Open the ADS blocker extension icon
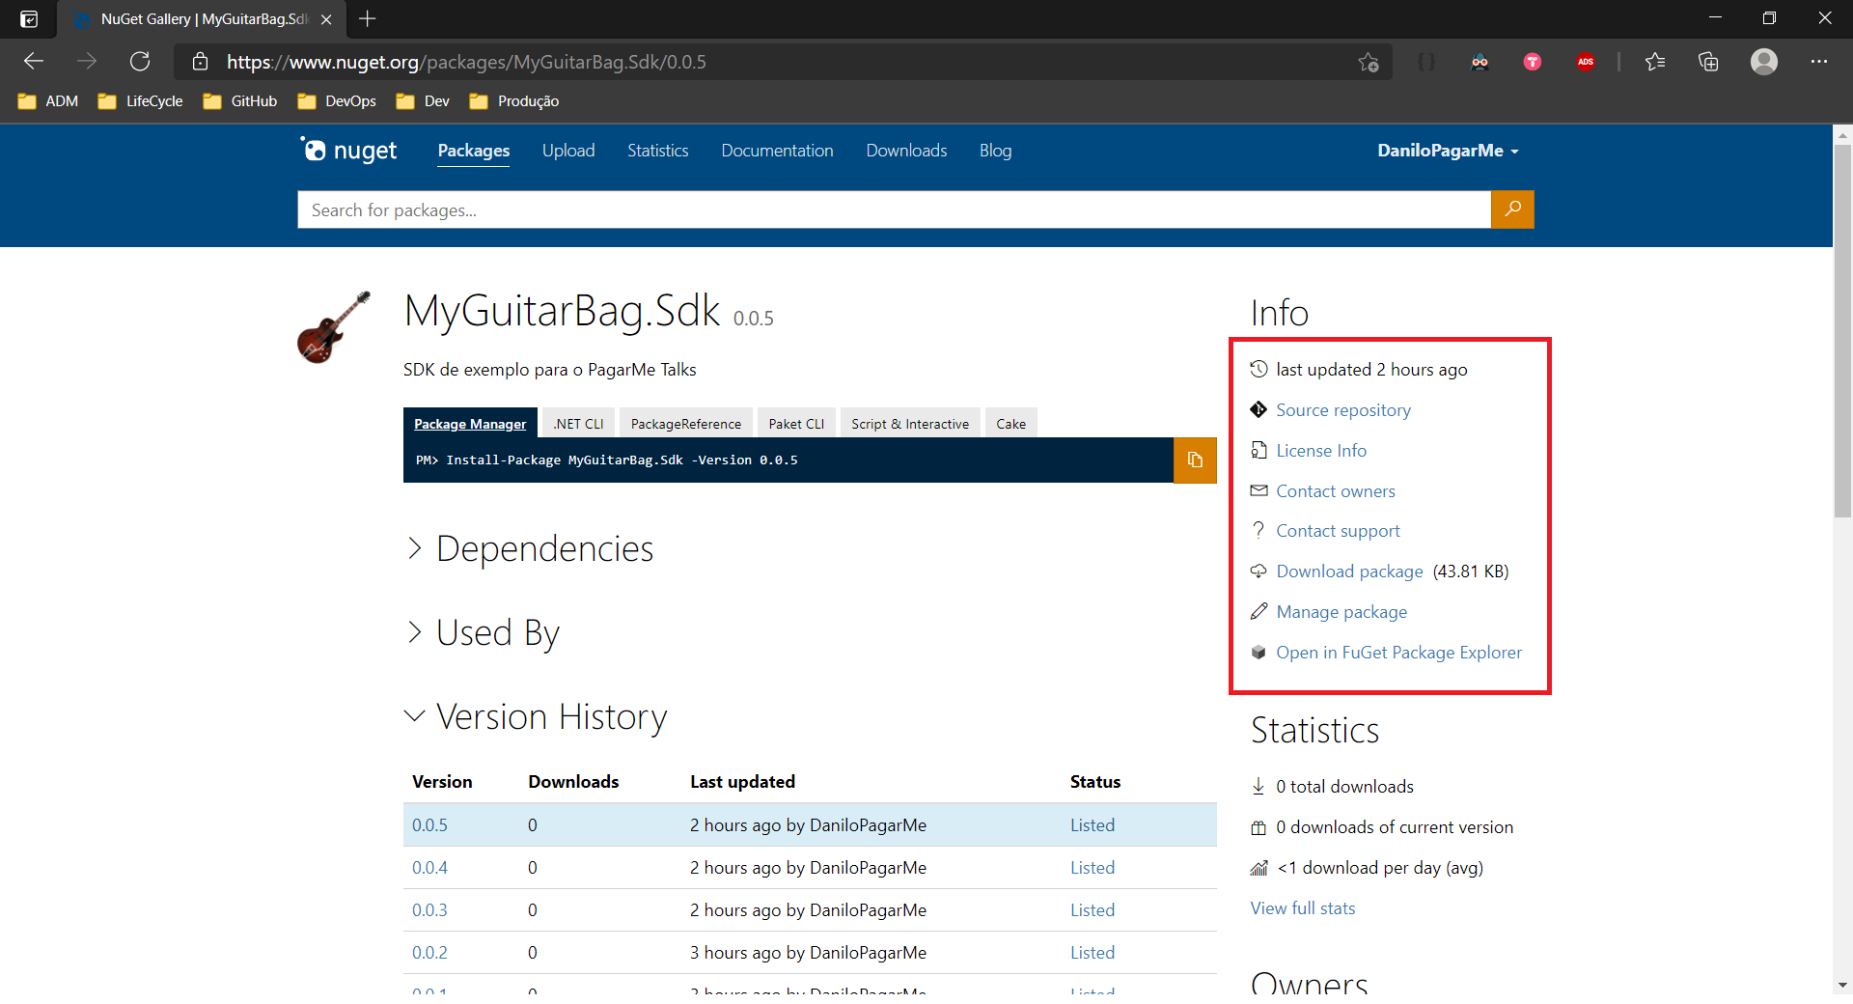Screen dimensions: 1853x1004 1586,61
